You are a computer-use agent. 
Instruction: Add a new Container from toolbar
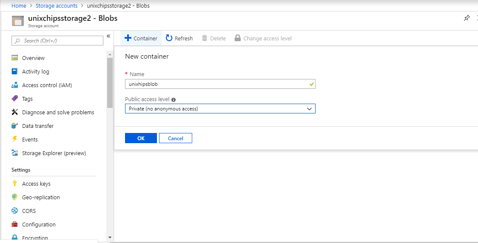pos(141,38)
